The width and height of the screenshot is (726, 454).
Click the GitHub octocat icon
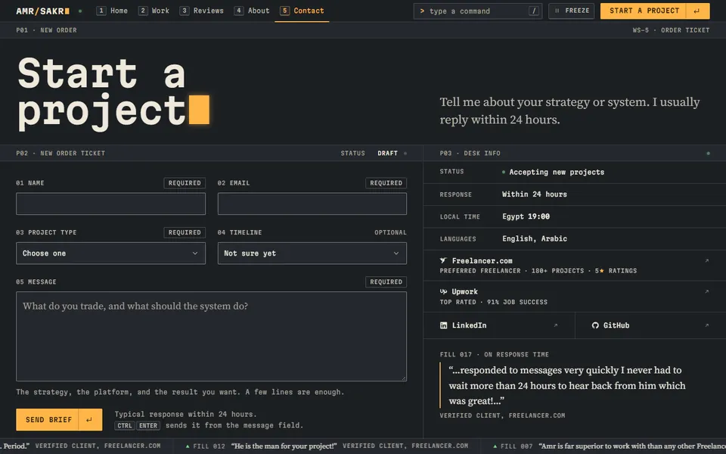[595, 325]
